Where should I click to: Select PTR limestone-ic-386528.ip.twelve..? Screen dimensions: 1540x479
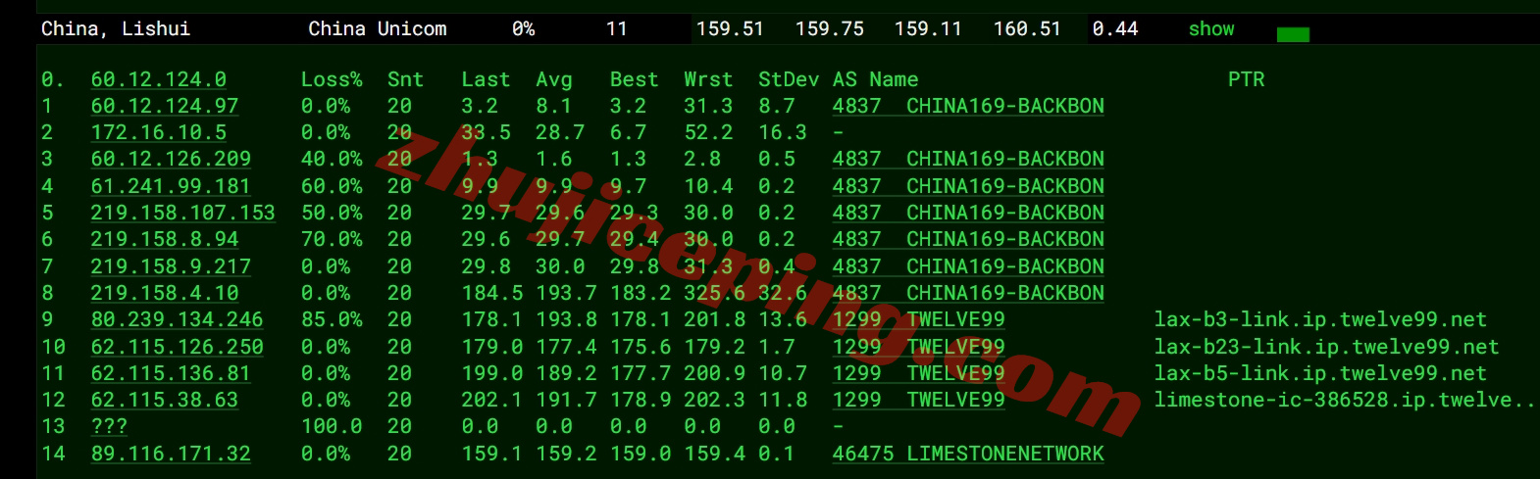[x=1344, y=400]
